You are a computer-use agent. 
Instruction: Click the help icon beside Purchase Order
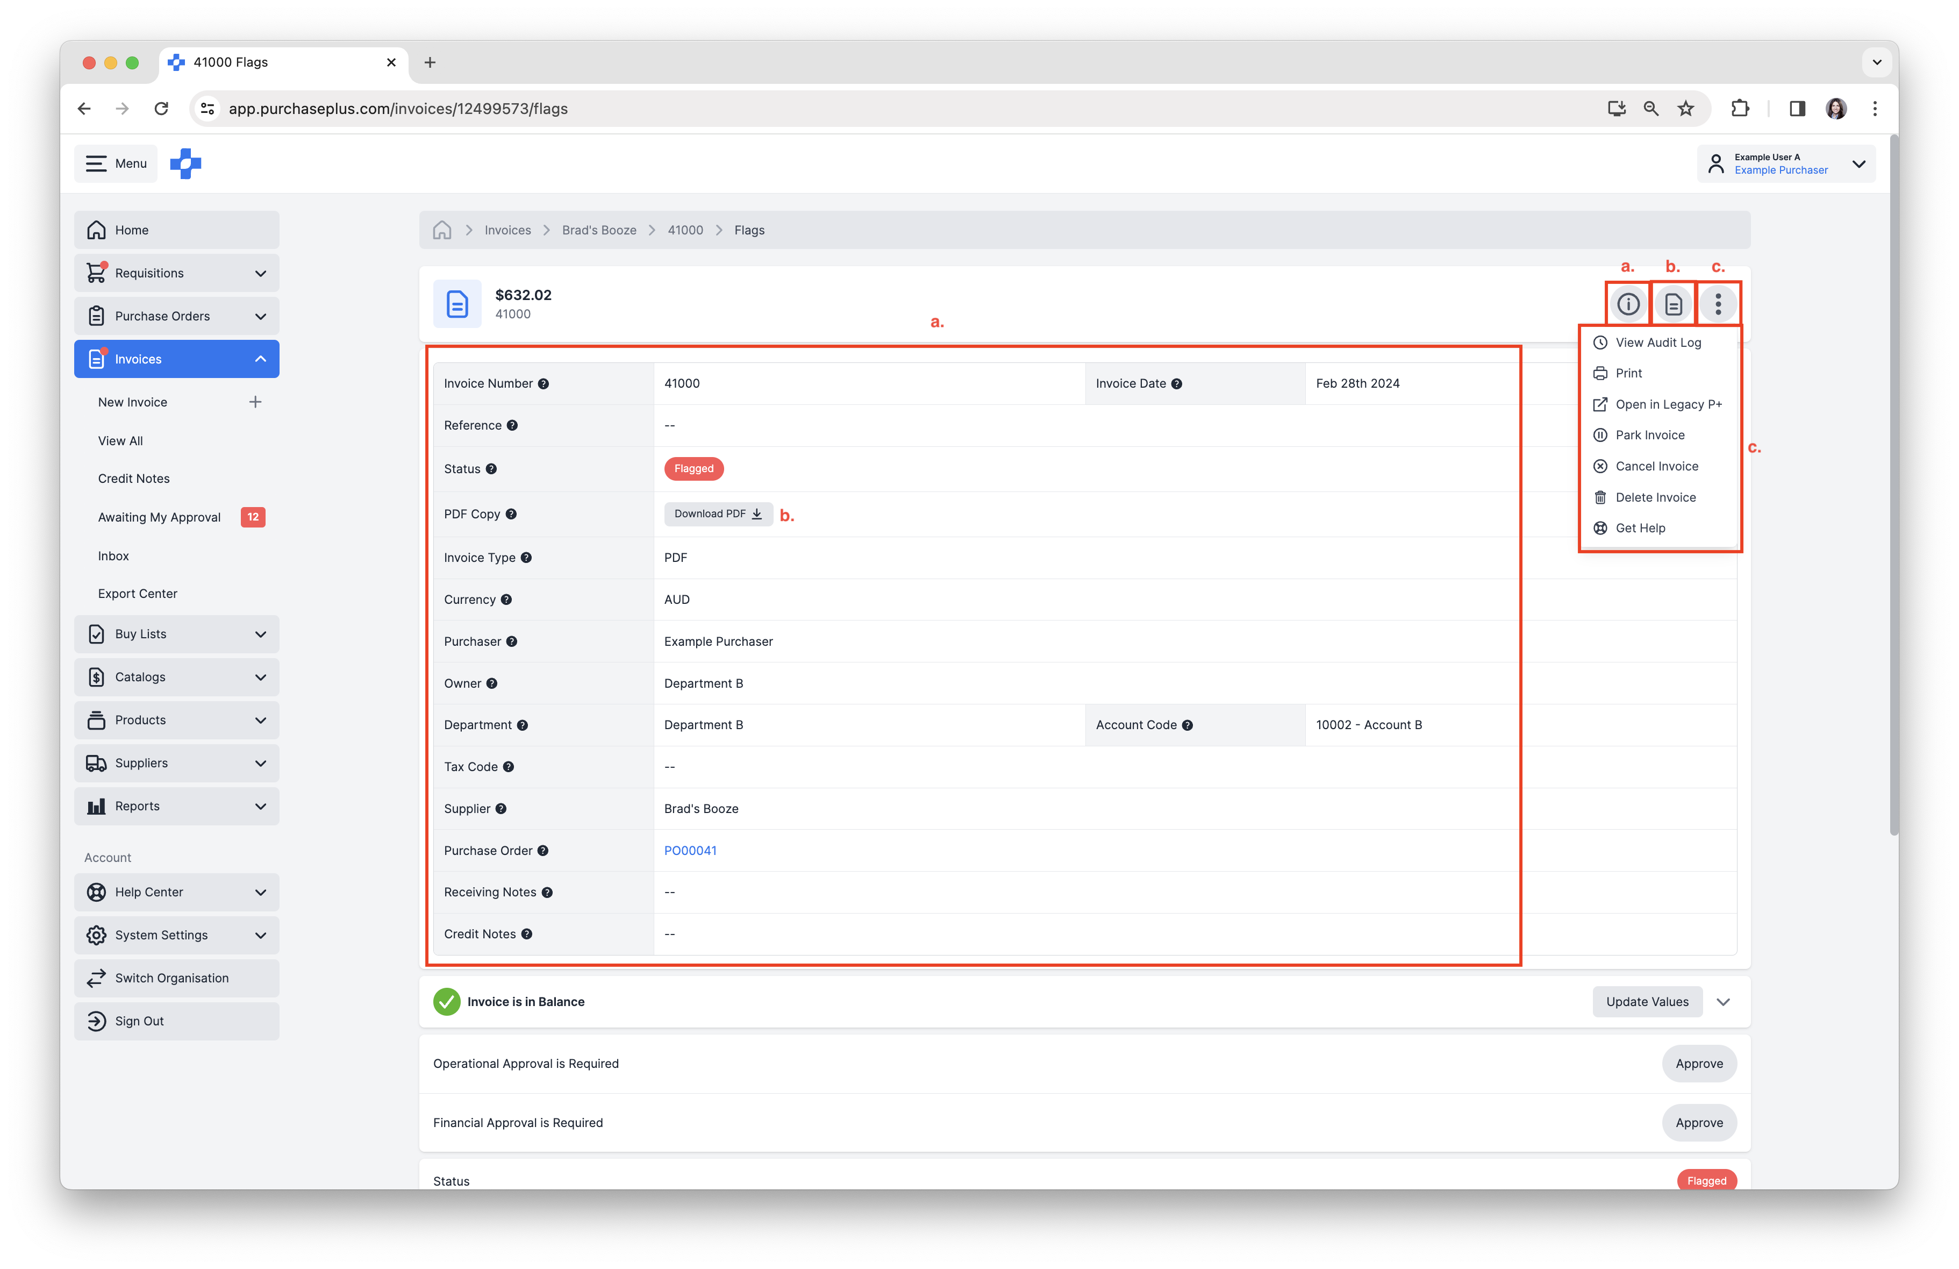coord(542,851)
